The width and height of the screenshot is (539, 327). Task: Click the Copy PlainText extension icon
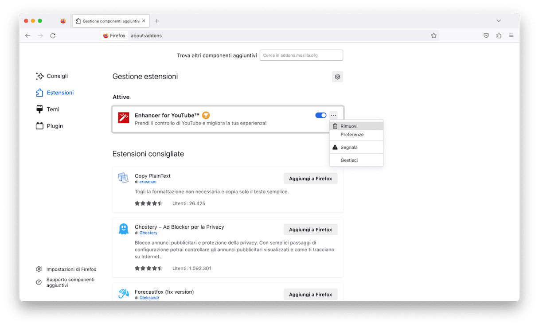(x=123, y=178)
